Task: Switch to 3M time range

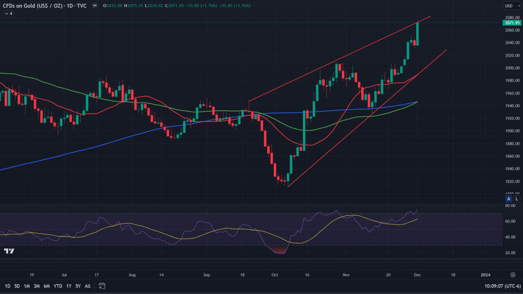Action: pyautogui.click(x=37, y=286)
